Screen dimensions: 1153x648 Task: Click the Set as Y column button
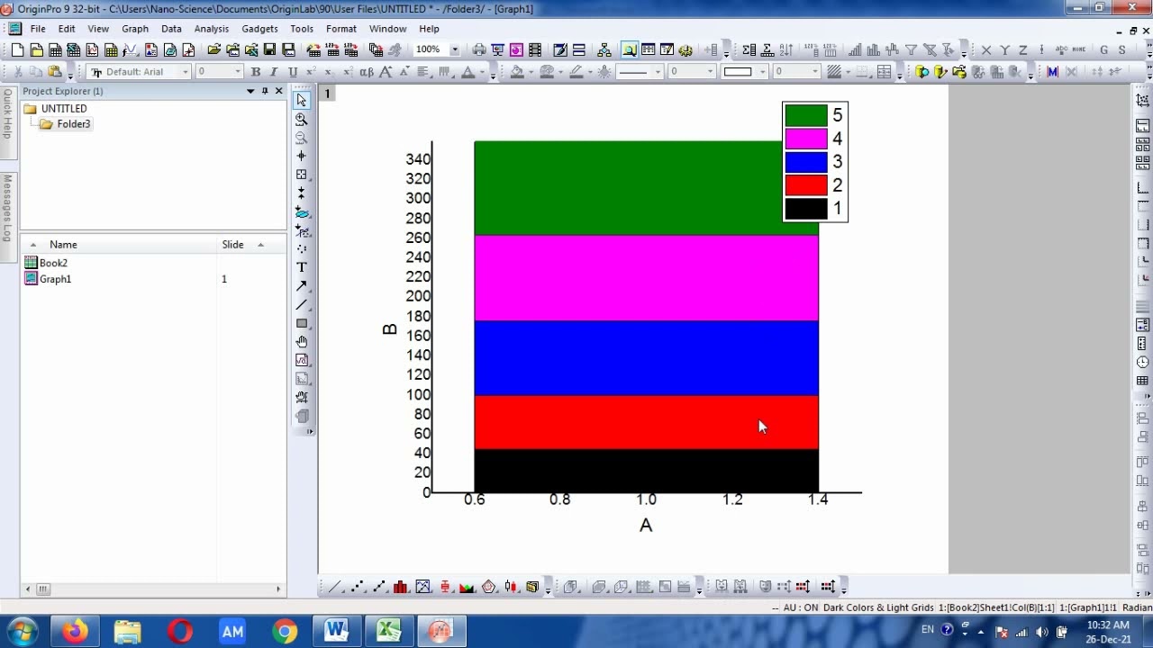(x=1005, y=50)
